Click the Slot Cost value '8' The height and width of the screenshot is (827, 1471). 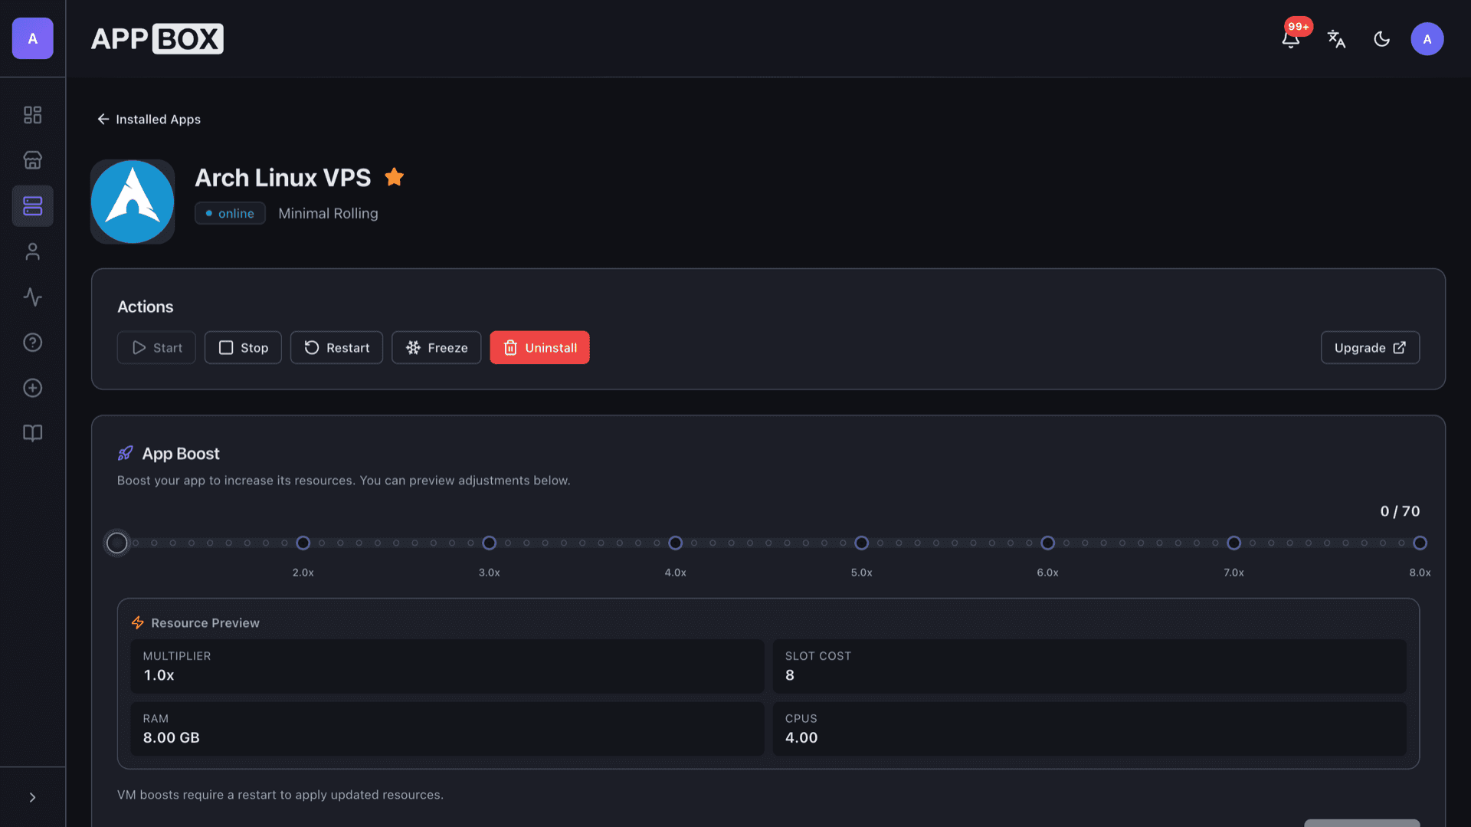tap(790, 675)
